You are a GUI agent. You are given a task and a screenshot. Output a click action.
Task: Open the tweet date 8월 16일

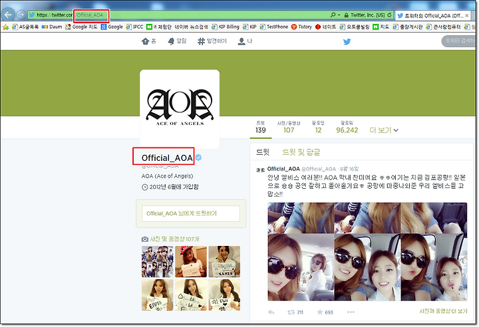pos(349,169)
